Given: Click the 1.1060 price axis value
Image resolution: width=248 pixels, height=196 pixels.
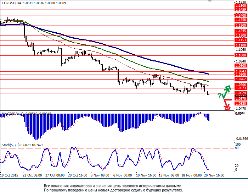Looking at the screenshot, I should coord(241,50).
